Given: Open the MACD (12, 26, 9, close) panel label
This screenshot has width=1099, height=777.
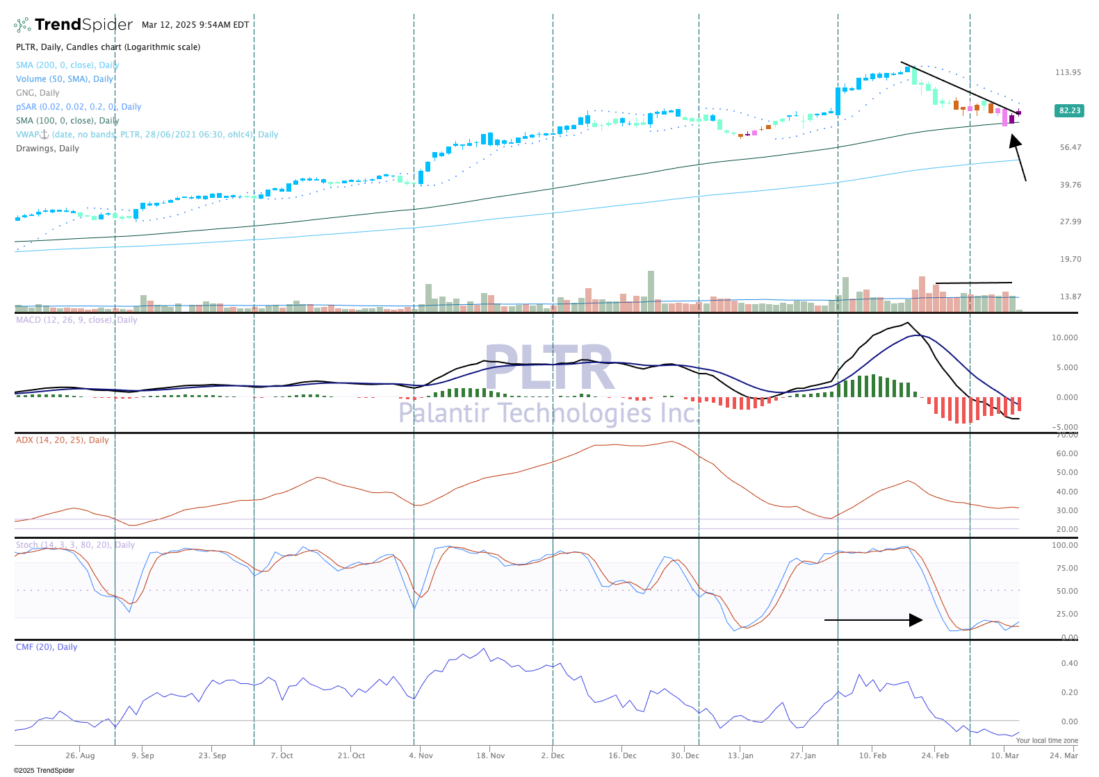Looking at the screenshot, I should pos(76,320).
